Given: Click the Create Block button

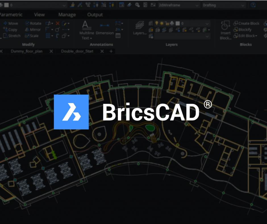Looking at the screenshot, I should click(x=246, y=24).
